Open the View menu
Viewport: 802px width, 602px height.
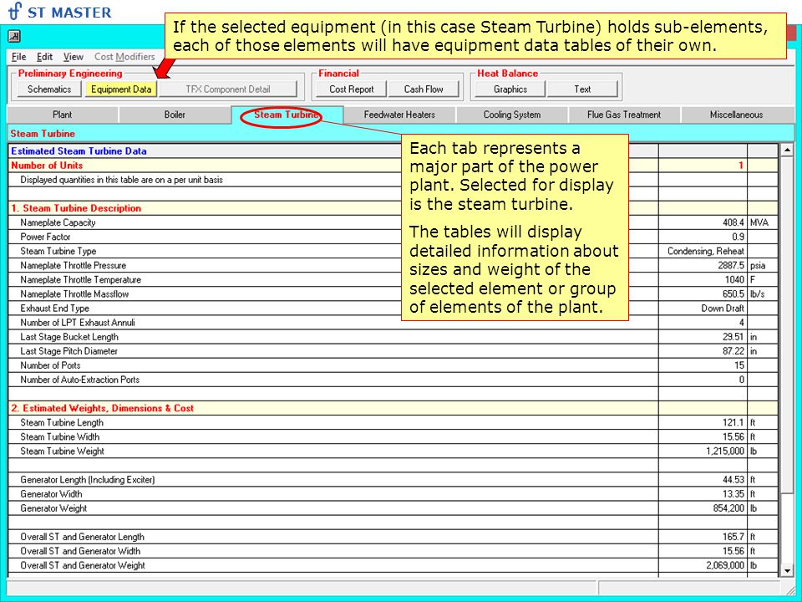pos(74,57)
